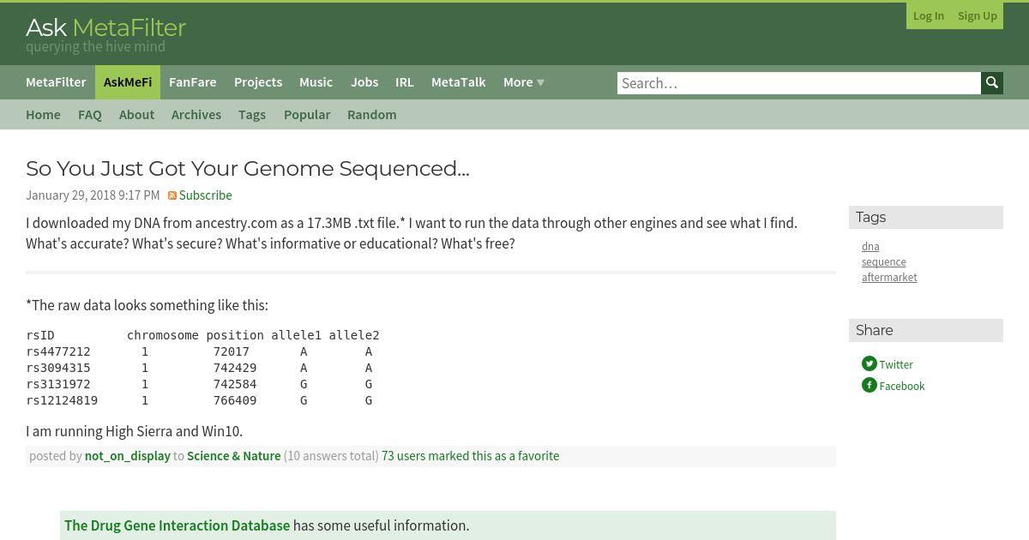Click the Log In button

point(929,15)
